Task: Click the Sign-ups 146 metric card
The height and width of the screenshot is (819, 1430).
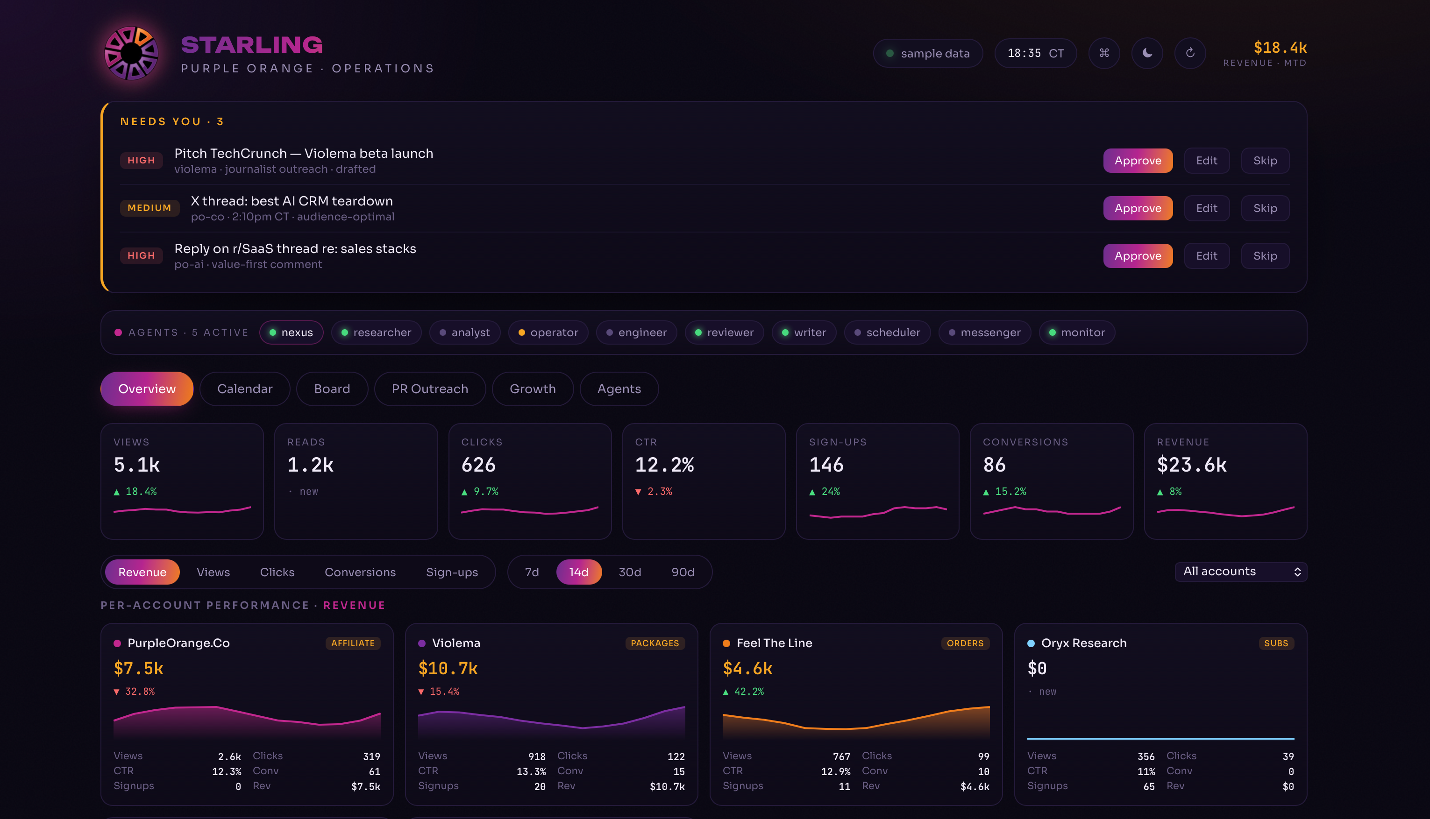Action: [877, 481]
